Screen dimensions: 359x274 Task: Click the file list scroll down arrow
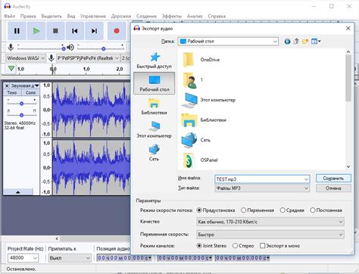[x=348, y=167]
